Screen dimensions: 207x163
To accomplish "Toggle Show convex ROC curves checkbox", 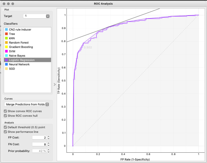I will pyautogui.click(x=6, y=111).
